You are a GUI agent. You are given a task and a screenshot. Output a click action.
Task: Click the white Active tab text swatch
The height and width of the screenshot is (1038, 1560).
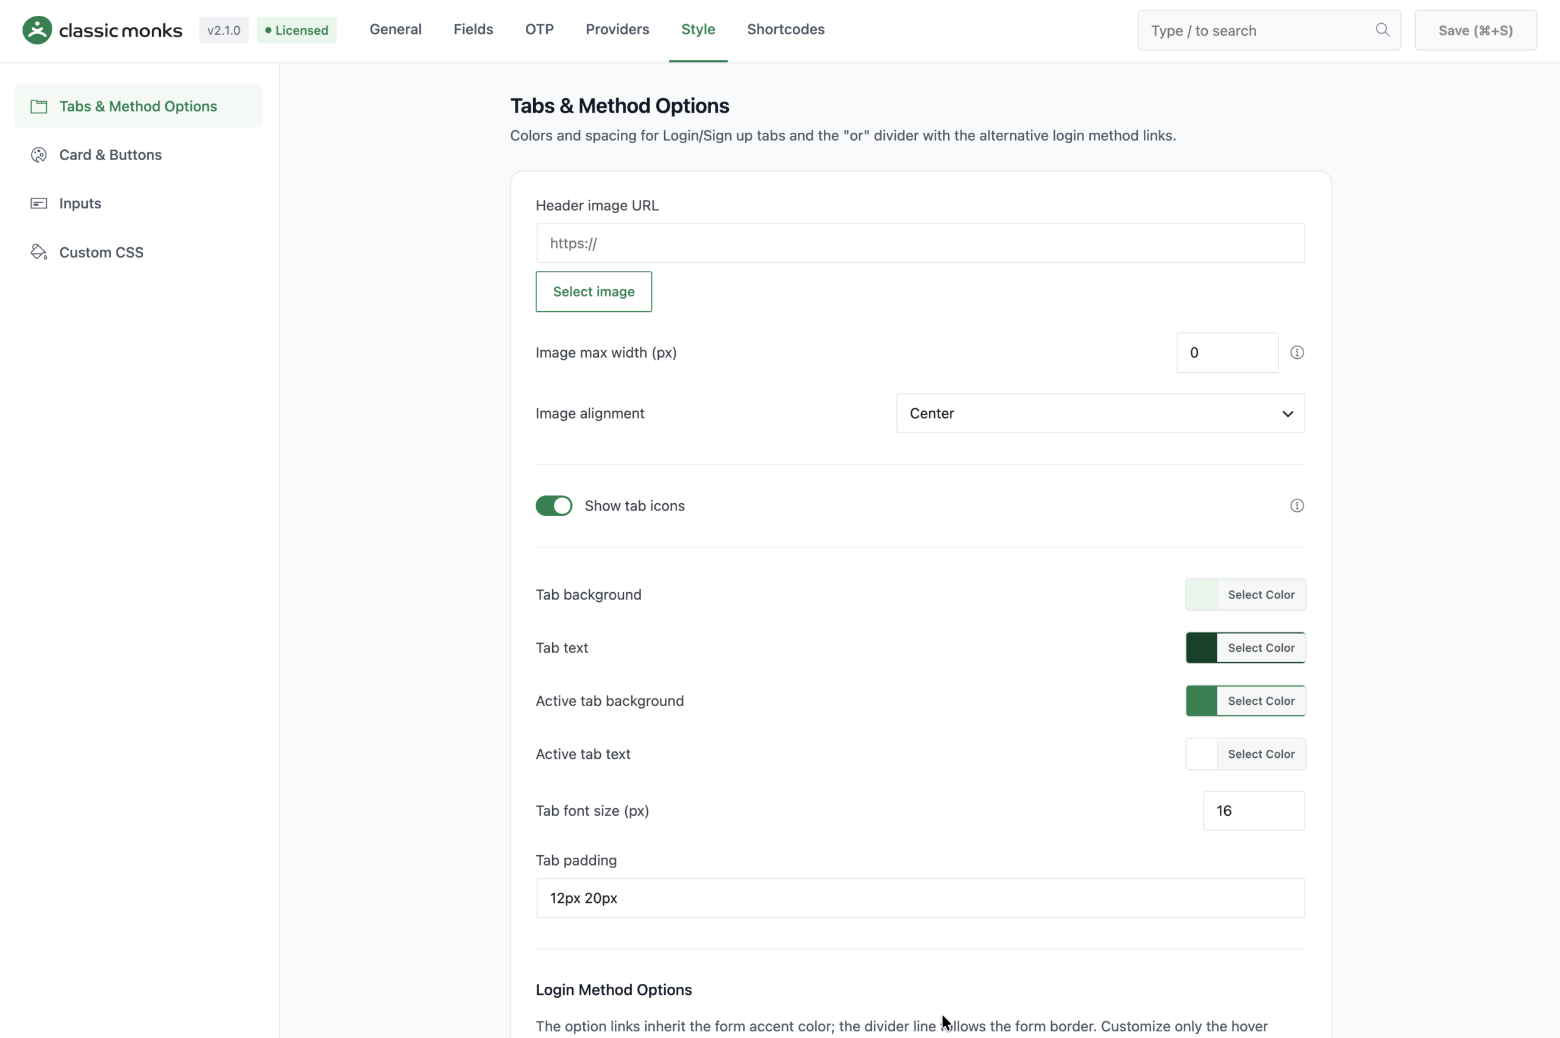[1201, 754]
